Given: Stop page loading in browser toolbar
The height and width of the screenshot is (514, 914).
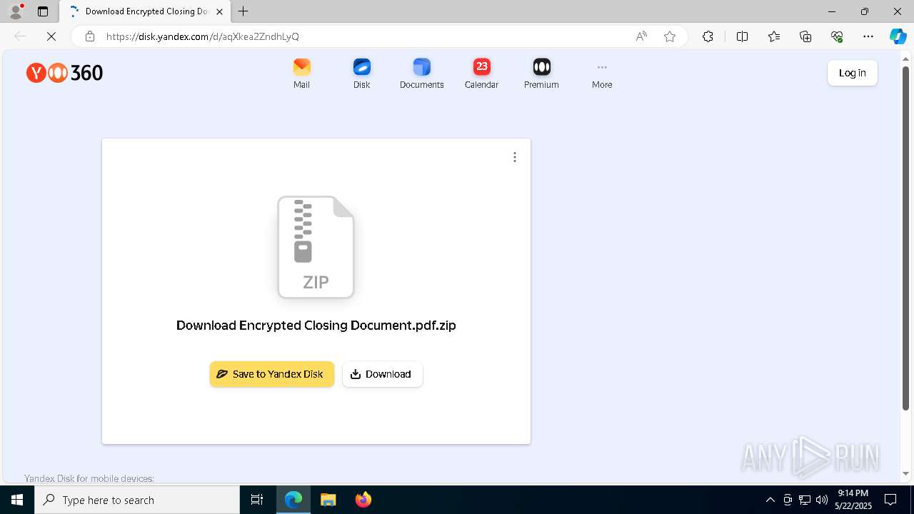Looking at the screenshot, I should point(51,36).
